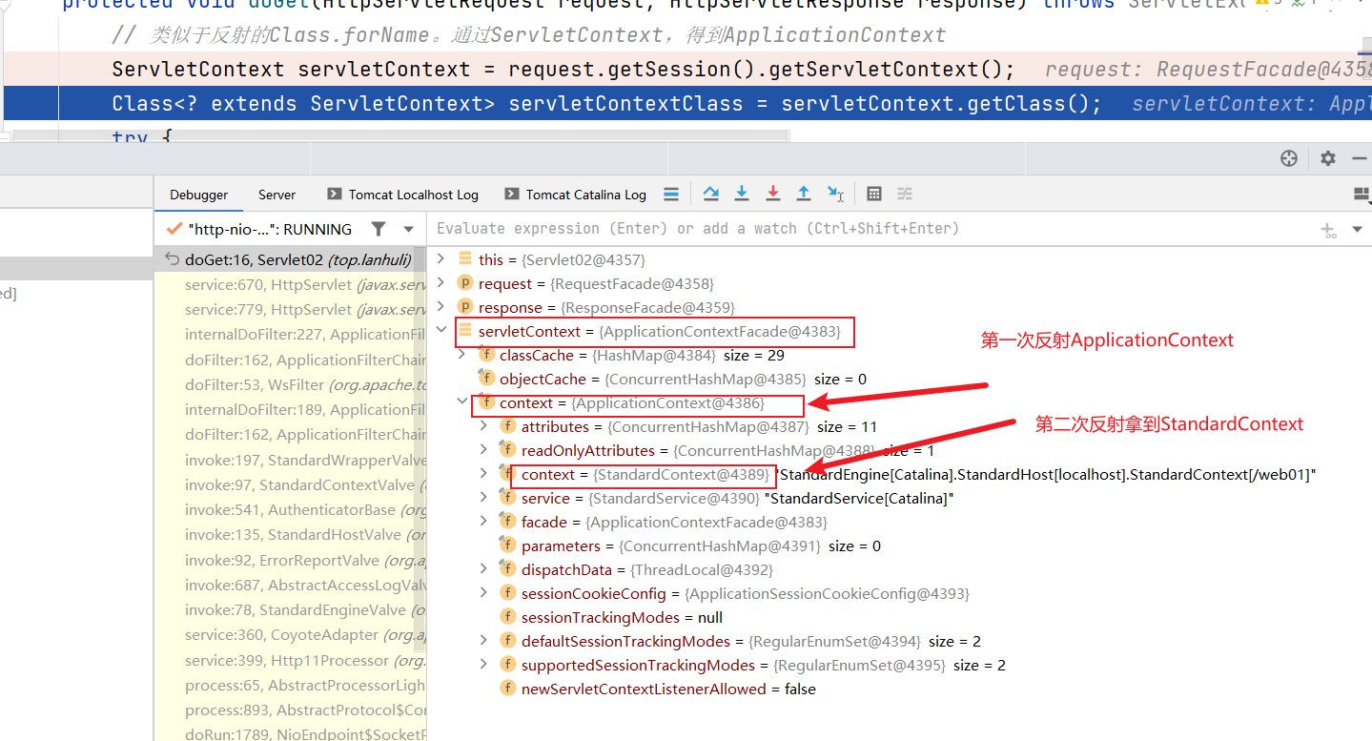Click the Step Into icon
The width and height of the screenshot is (1372, 741).
(x=742, y=194)
